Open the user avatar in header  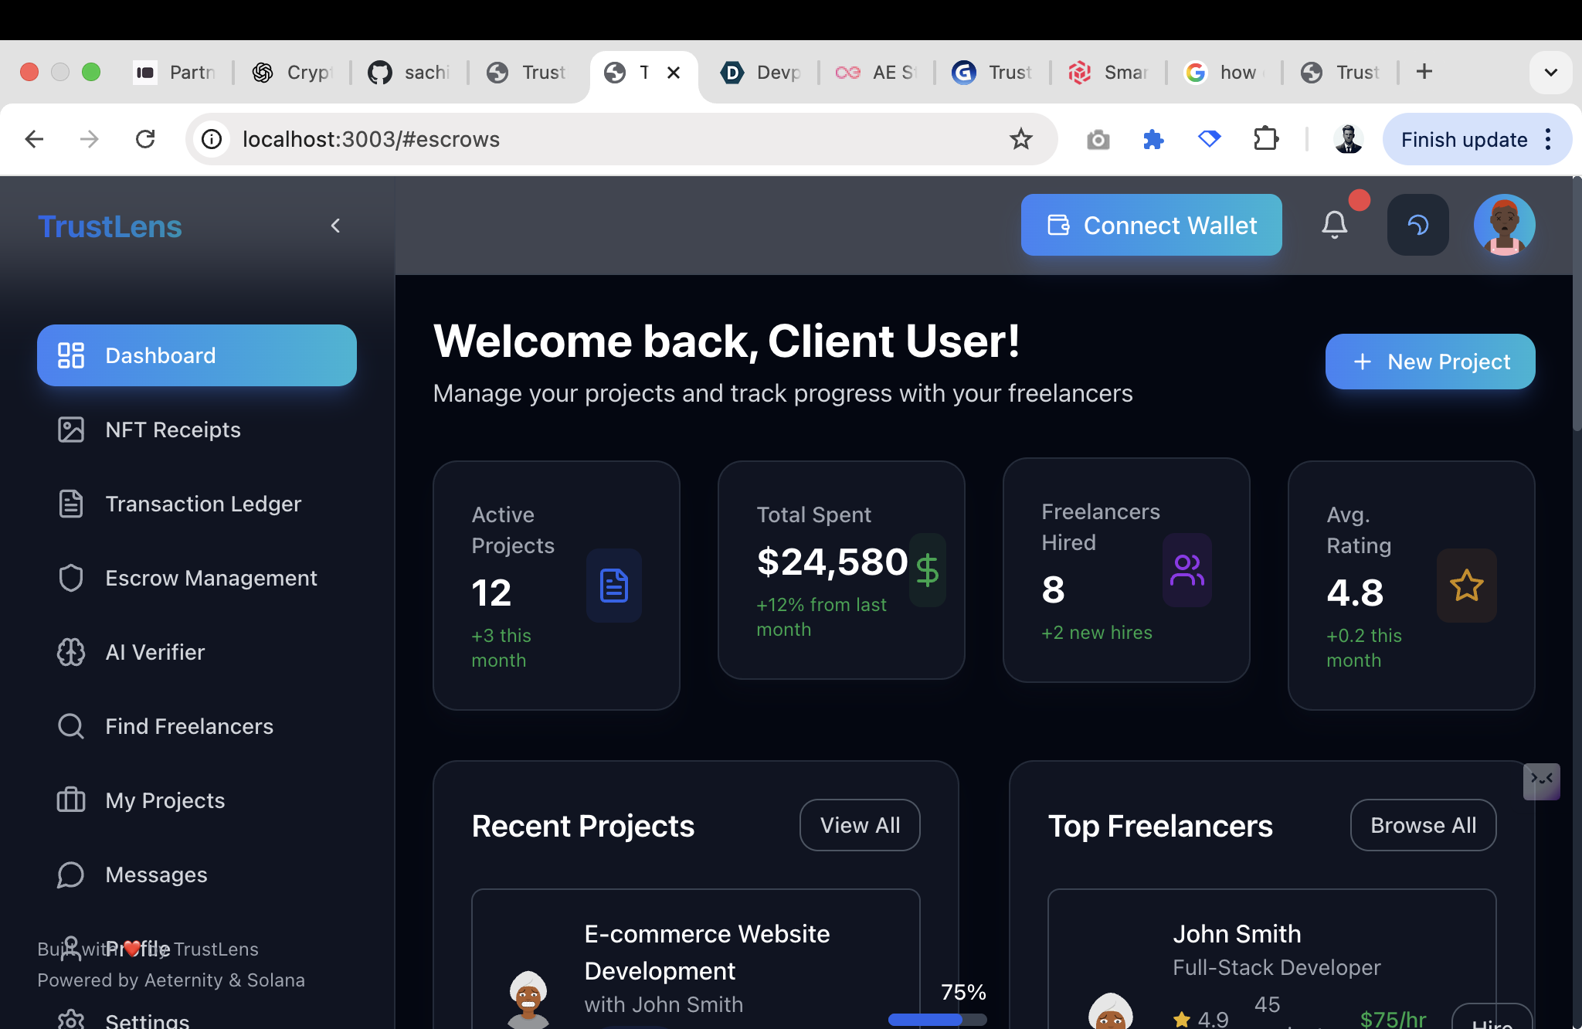(1503, 225)
